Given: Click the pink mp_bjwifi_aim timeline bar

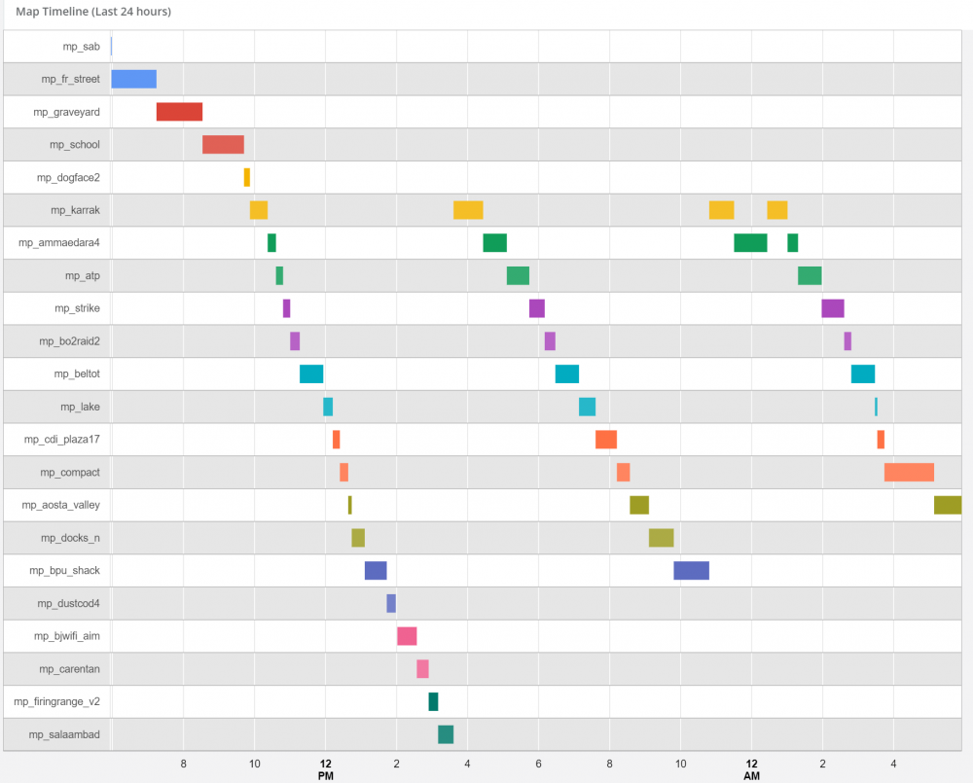Looking at the screenshot, I should (x=407, y=636).
